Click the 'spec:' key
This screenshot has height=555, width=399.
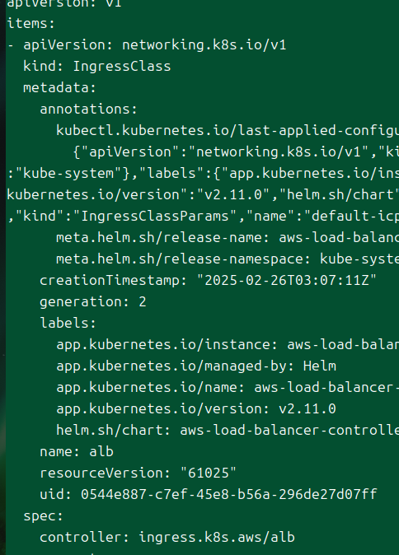click(x=43, y=516)
